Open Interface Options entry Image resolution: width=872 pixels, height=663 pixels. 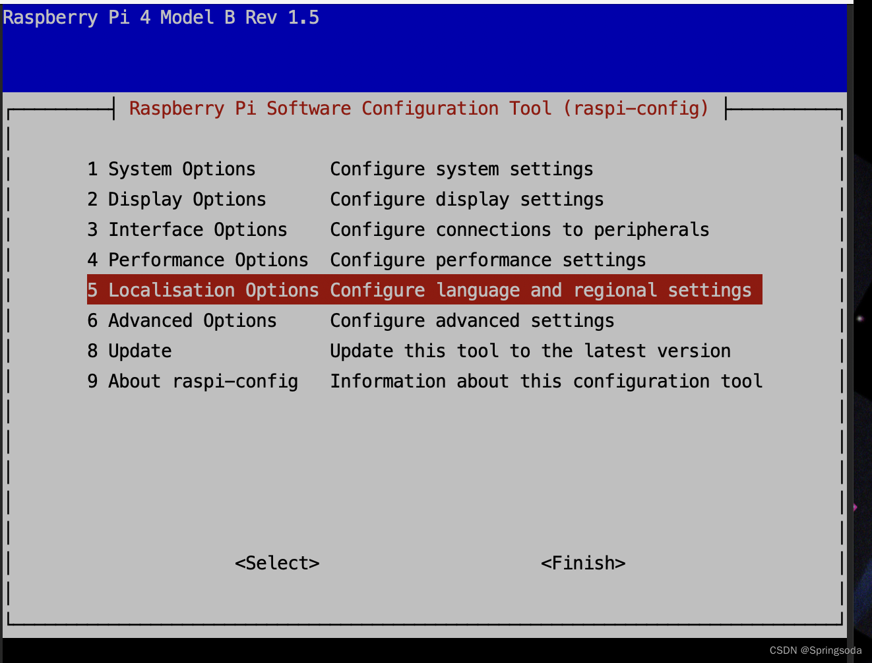(187, 230)
